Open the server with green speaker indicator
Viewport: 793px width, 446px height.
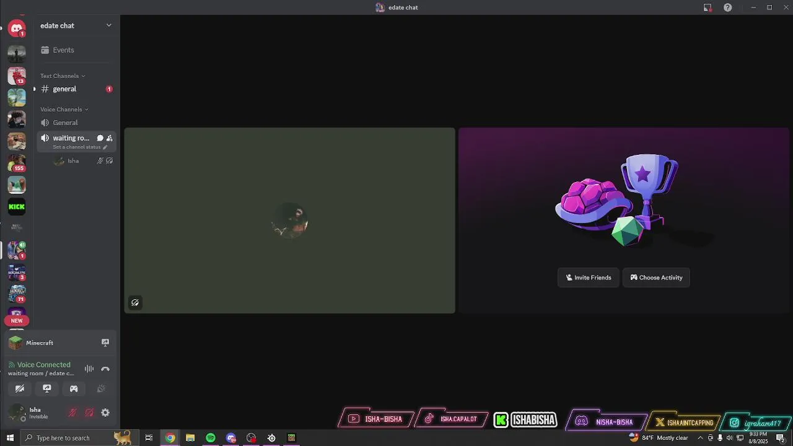[17, 250]
